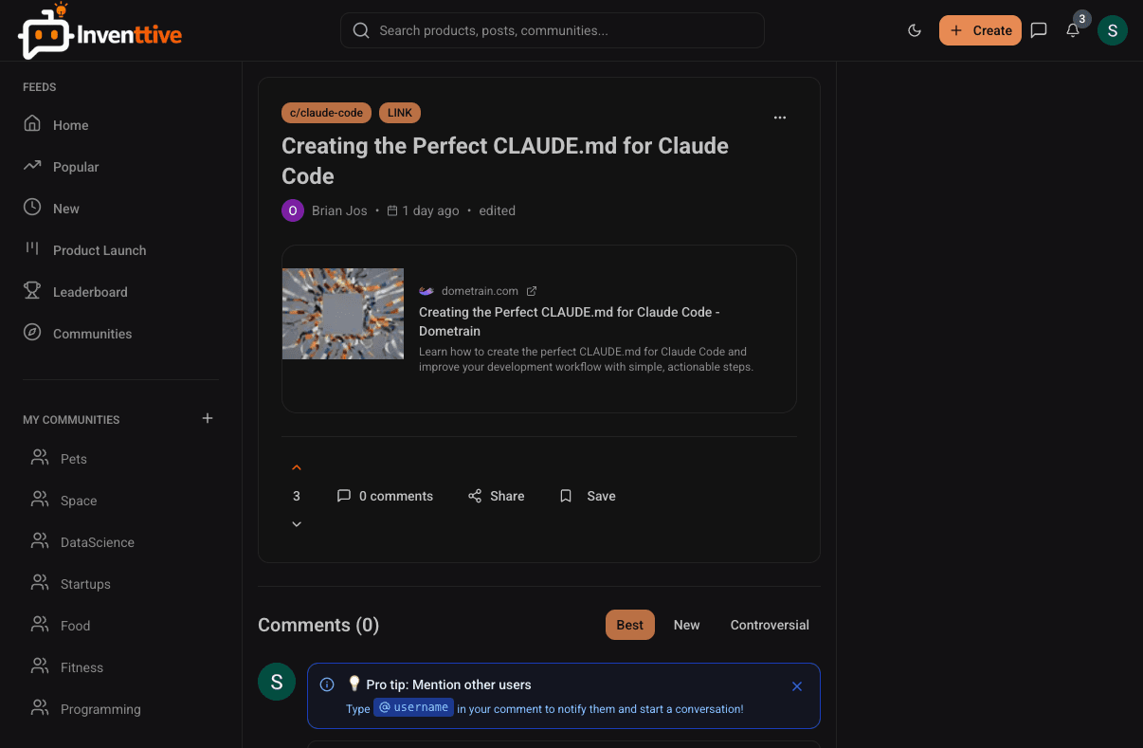Dismiss the Pro tip banner

[797, 686]
